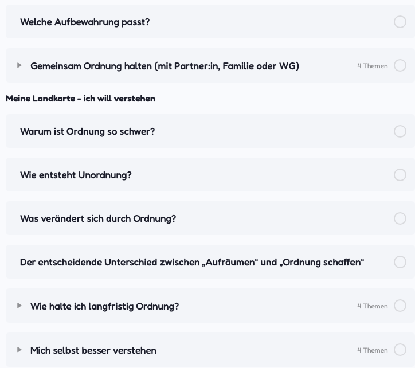Click '4 Themen' next to 'Mich selbst besser verstehen'

coord(373,350)
